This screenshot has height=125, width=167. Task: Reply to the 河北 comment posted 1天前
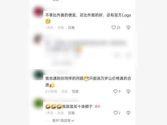(71, 113)
